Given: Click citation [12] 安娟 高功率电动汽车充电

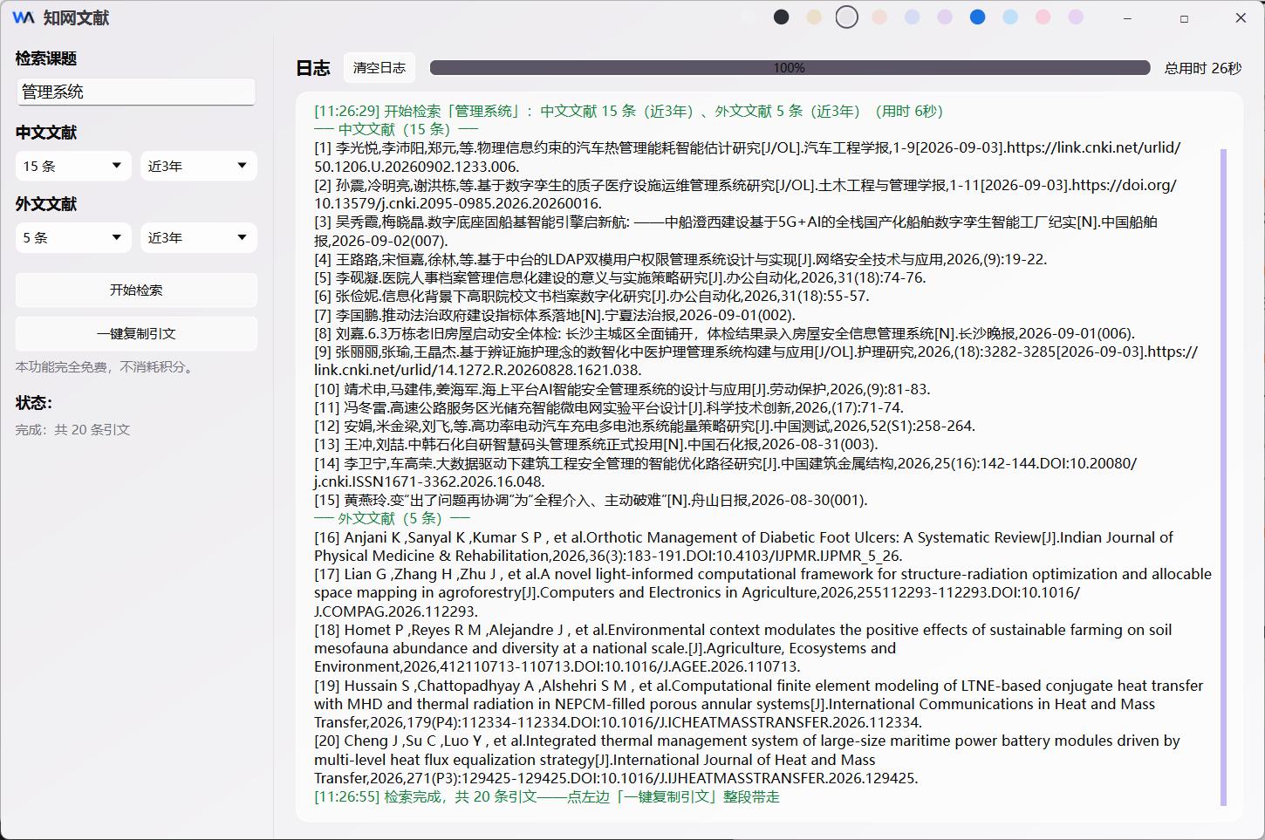Looking at the screenshot, I should 645,426.
